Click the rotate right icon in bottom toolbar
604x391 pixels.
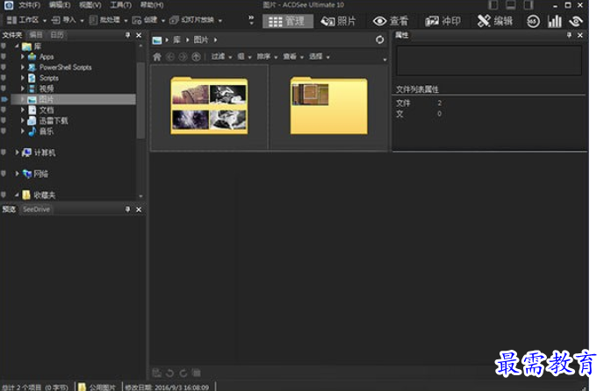click(x=183, y=373)
